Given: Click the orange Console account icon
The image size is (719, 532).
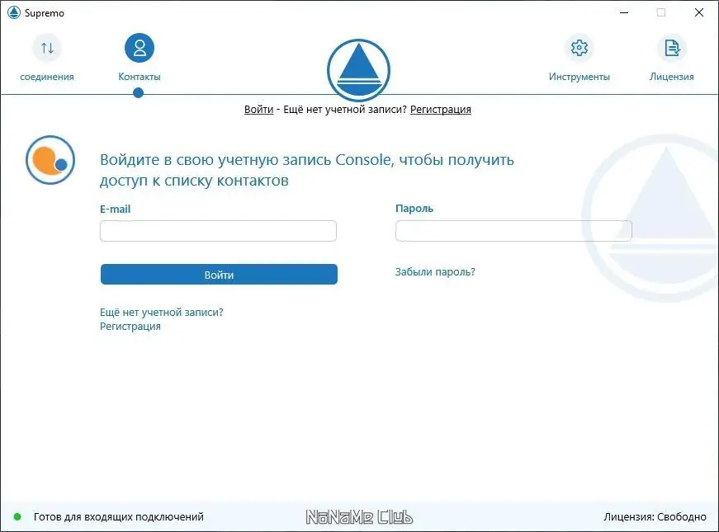Looking at the screenshot, I should tap(50, 160).
